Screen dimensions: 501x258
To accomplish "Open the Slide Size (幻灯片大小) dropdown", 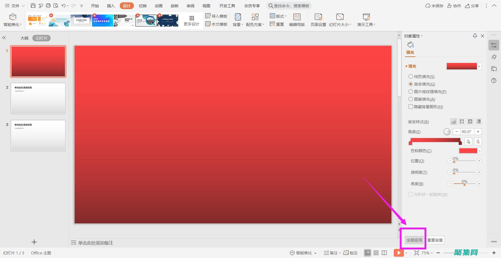I will (x=340, y=20).
